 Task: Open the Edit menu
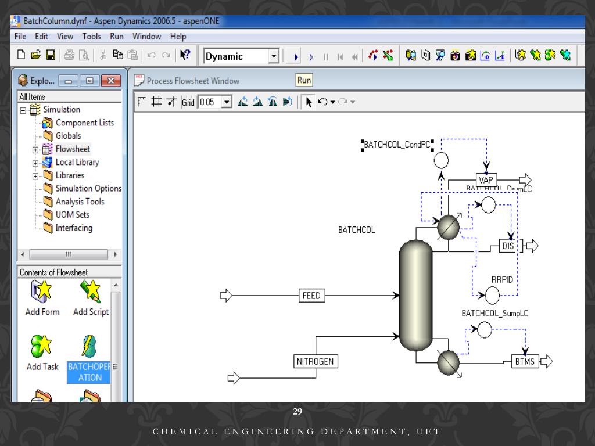coord(41,37)
